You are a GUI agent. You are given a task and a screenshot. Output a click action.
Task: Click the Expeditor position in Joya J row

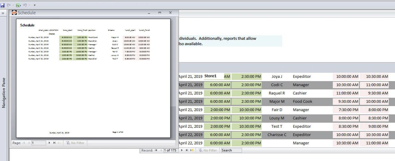pyautogui.click(x=302, y=76)
